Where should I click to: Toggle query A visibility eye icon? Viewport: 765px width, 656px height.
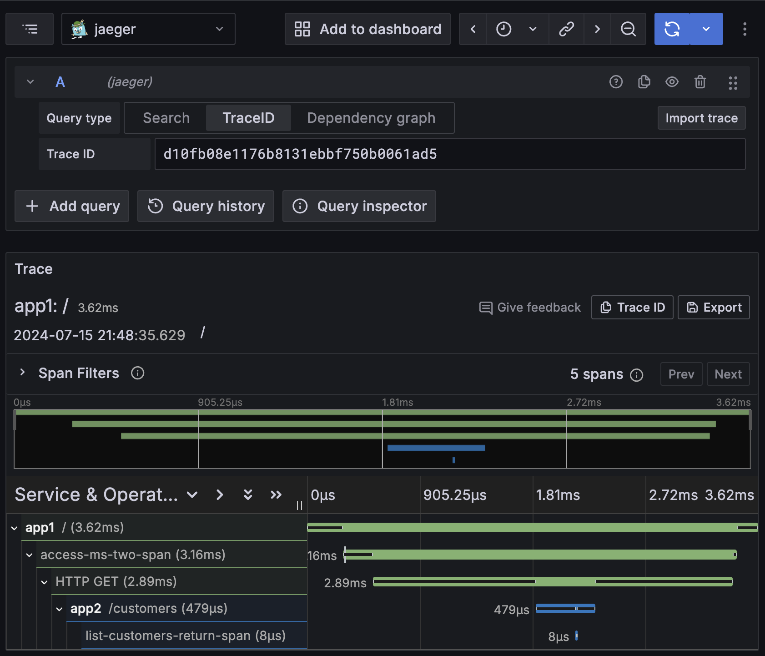[x=672, y=82]
